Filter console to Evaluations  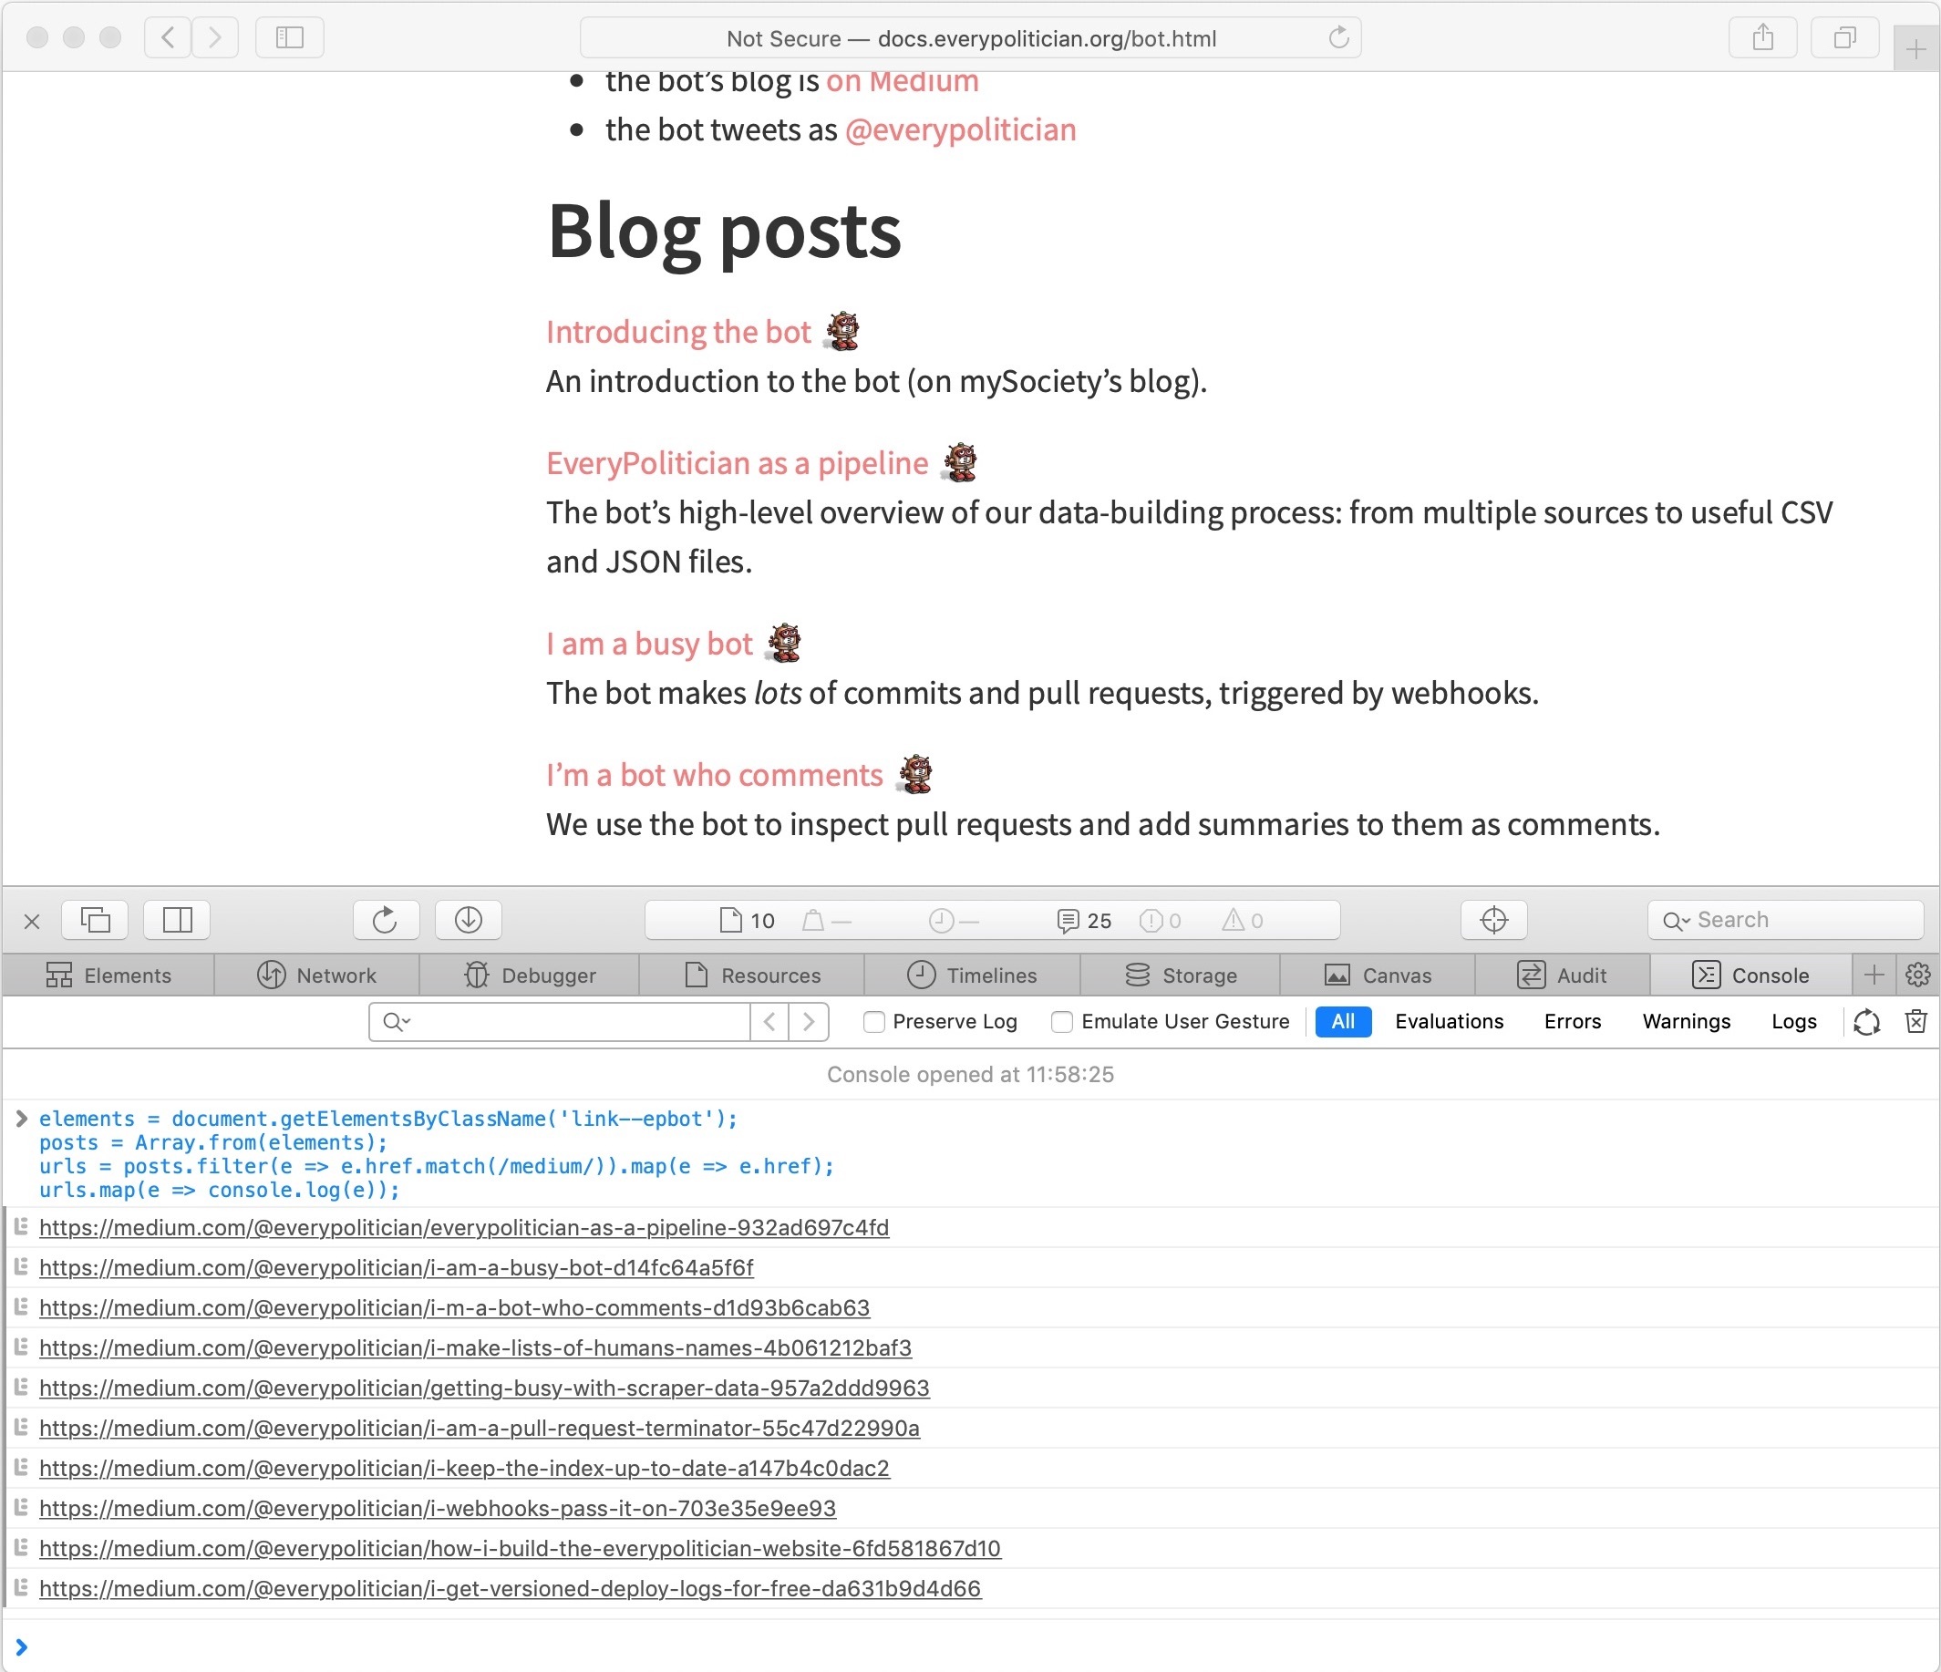(x=1449, y=1021)
